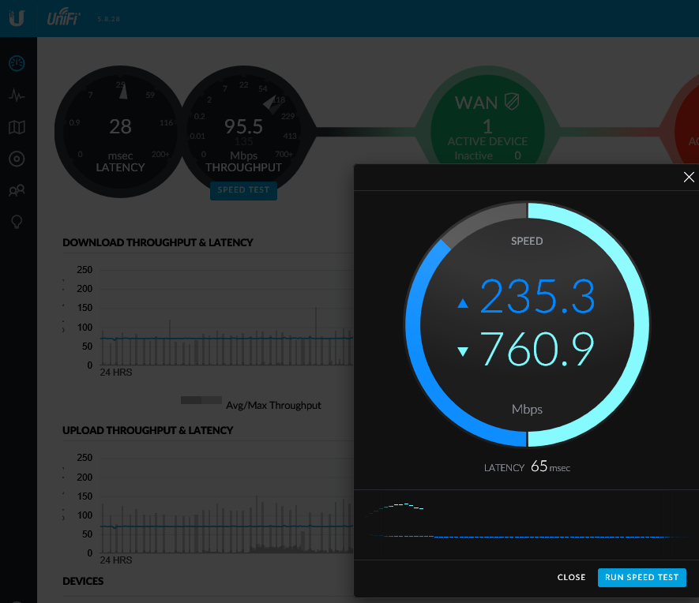
Task: Start test with RUN SPEED TEST button
Action: (641, 577)
